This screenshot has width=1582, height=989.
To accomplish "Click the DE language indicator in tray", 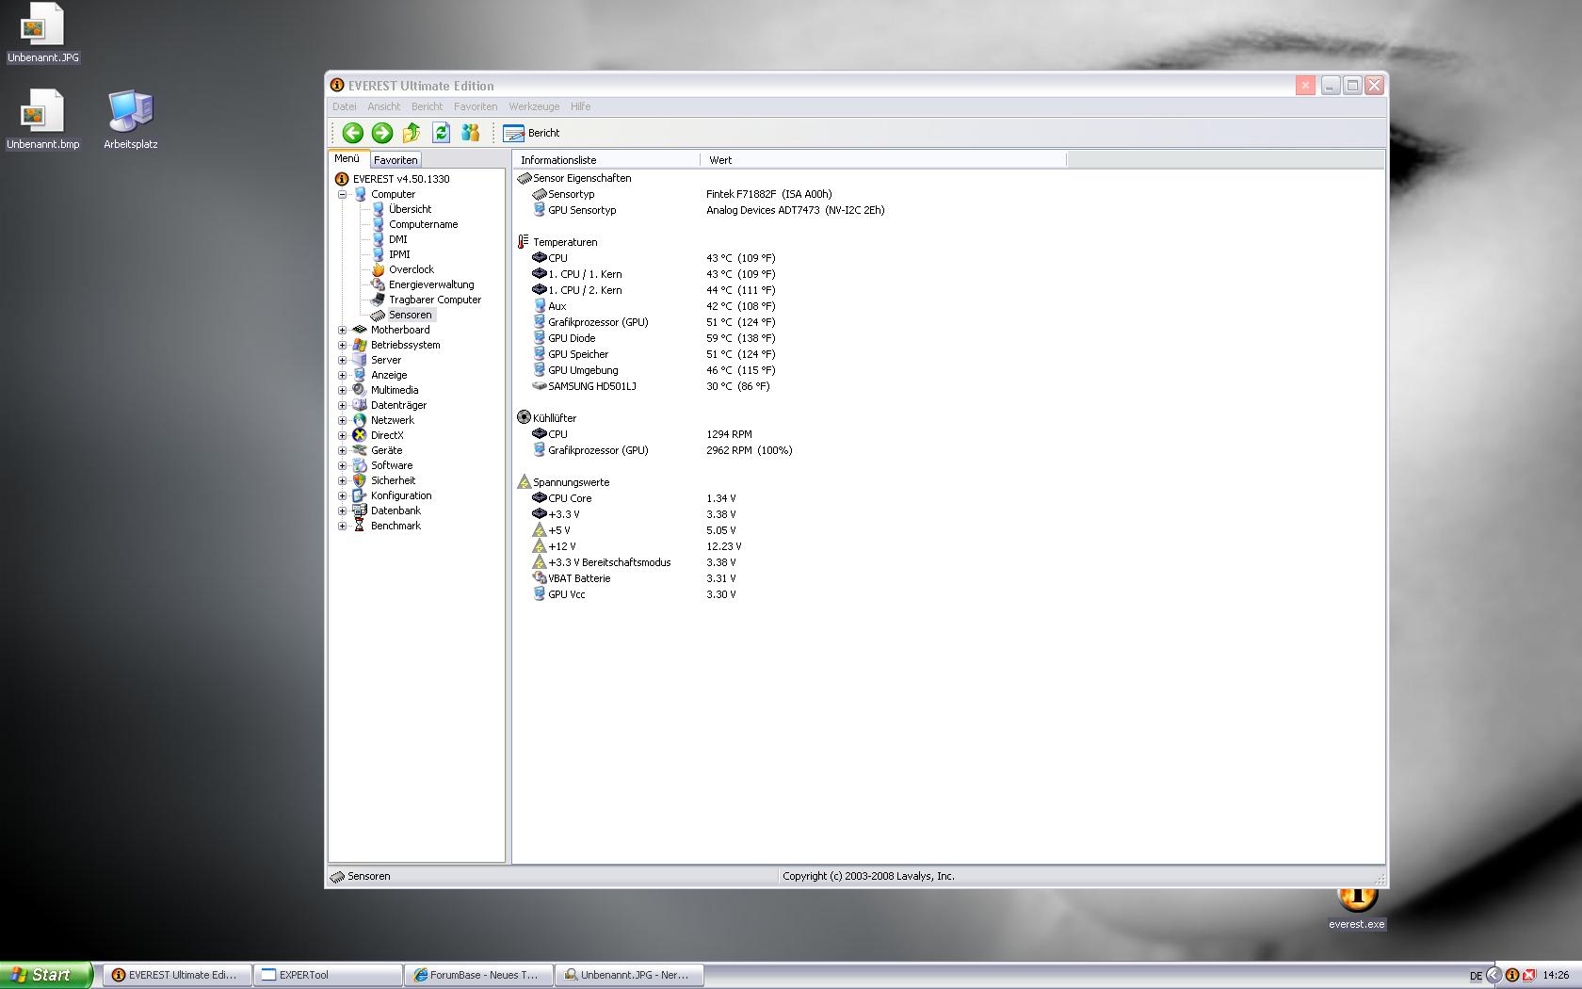I will [x=1476, y=976].
